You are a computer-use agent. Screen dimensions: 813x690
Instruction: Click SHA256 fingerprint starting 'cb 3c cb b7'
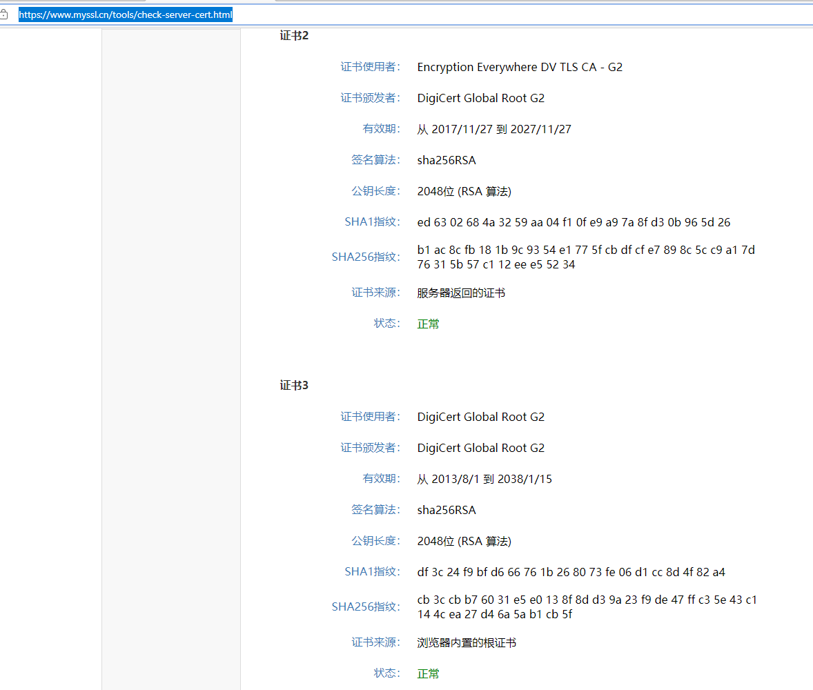(587, 607)
